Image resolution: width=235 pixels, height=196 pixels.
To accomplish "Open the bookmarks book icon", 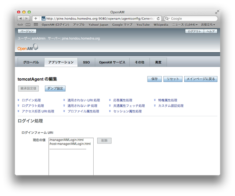I will 28,25.
